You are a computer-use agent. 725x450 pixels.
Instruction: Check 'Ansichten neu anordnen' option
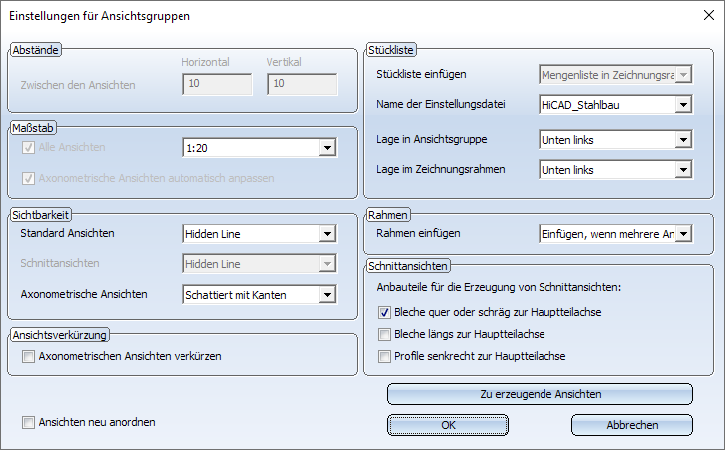(29, 422)
